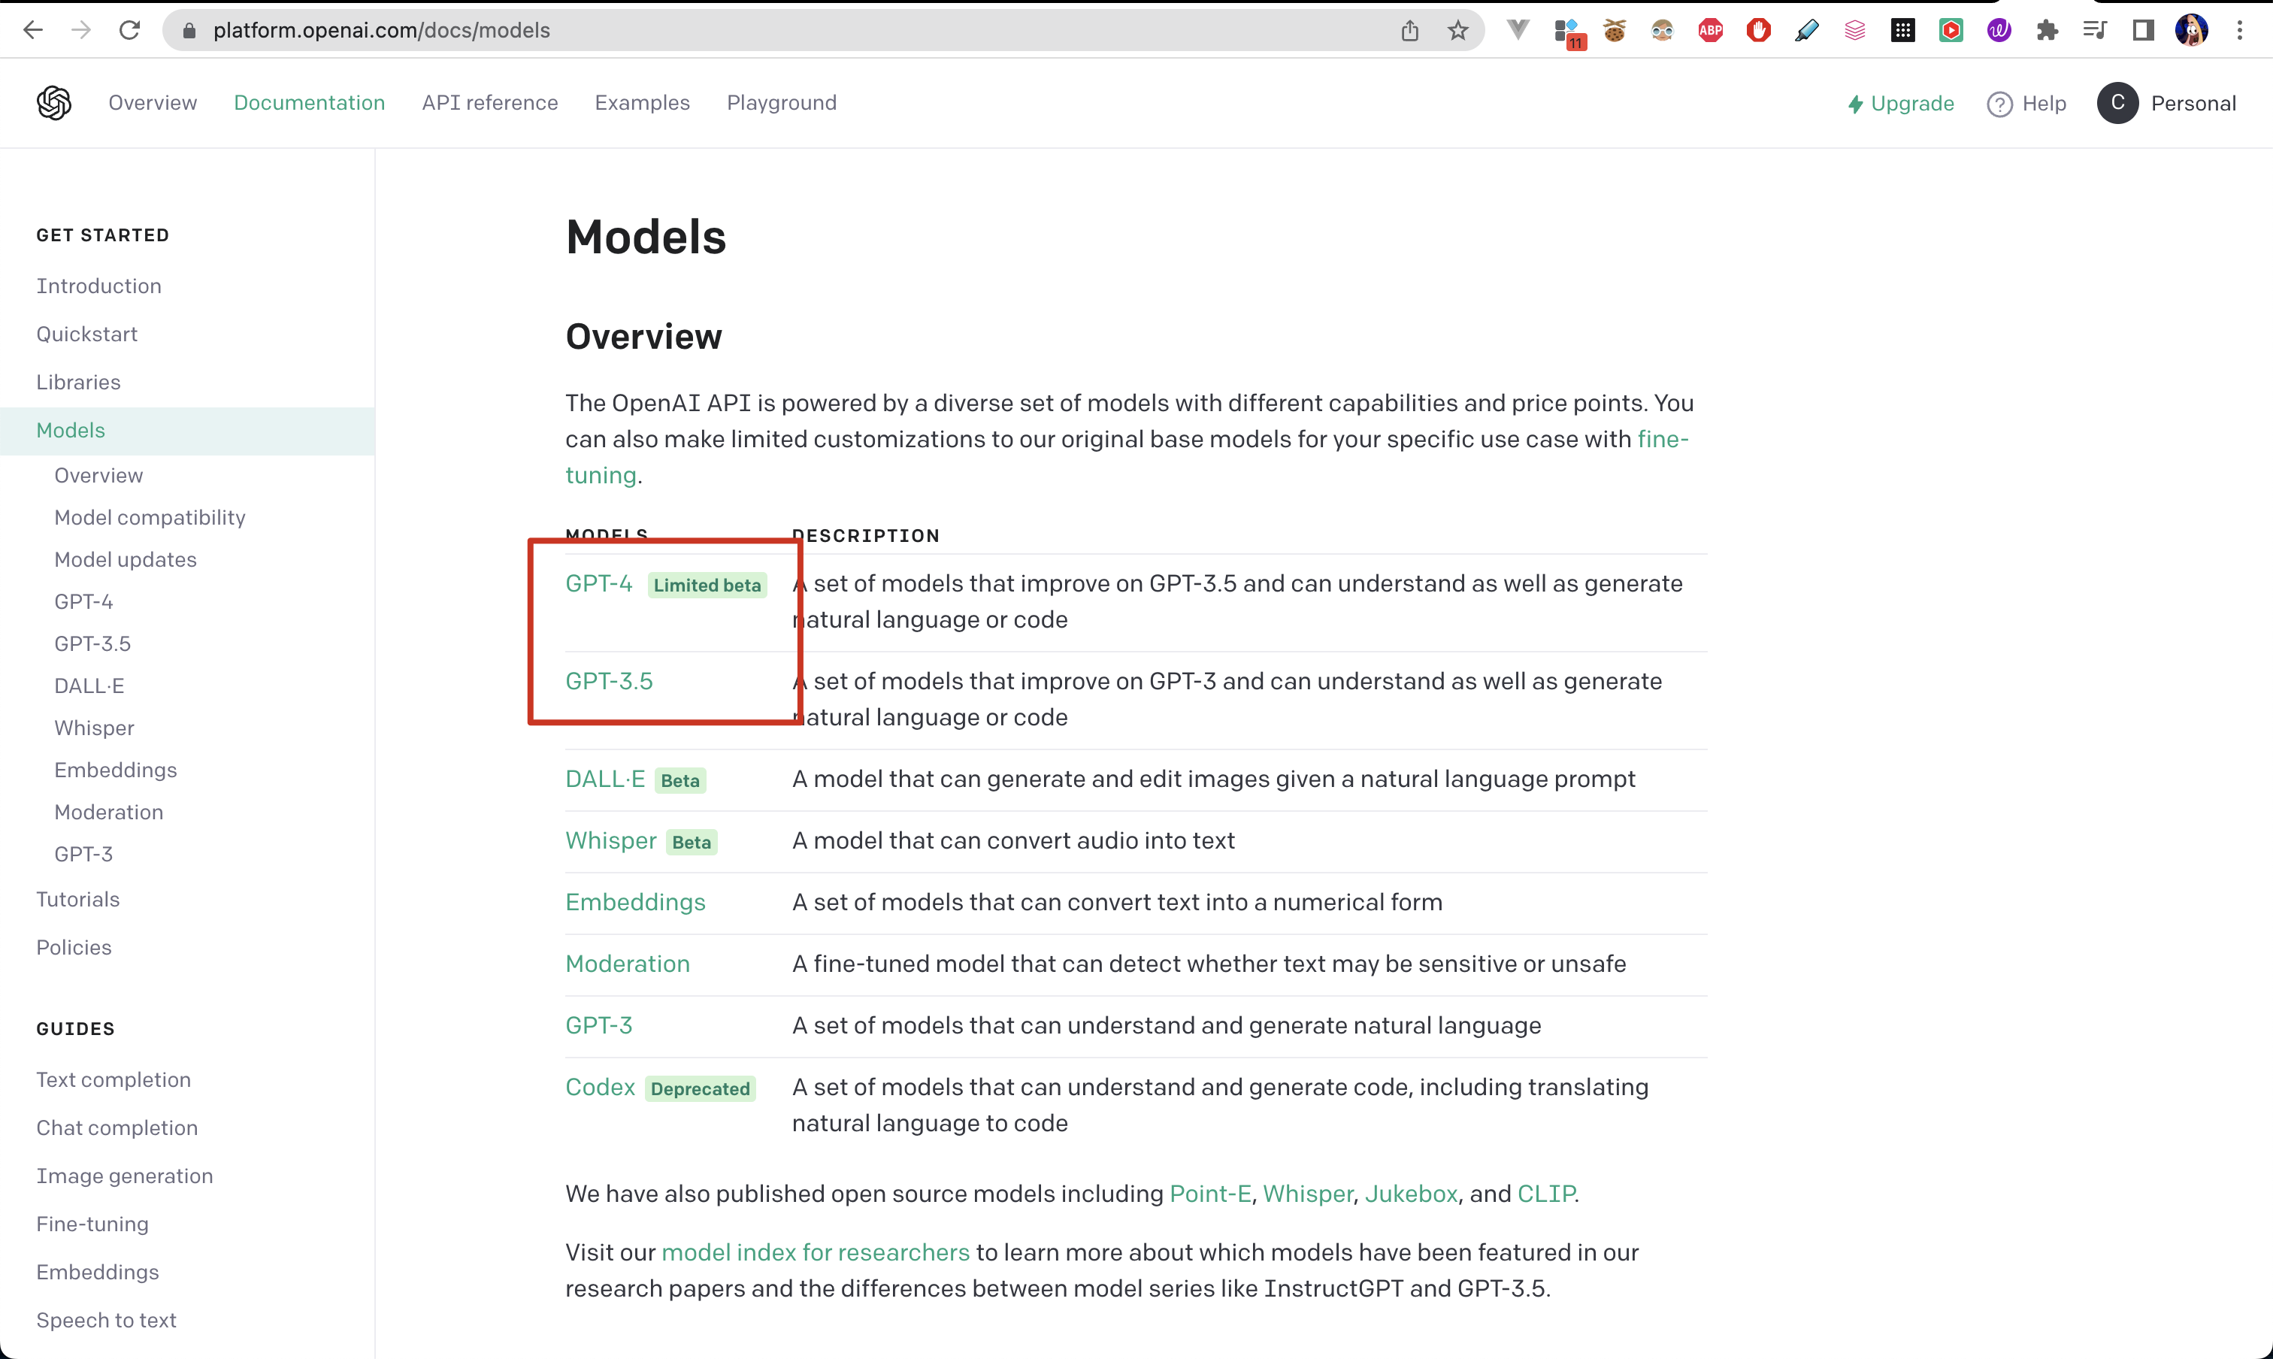Click the share icon in the address bar

pyautogui.click(x=1409, y=29)
